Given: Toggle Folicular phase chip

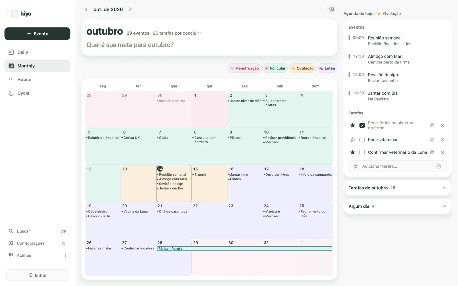Looking at the screenshot, I should click(x=275, y=68).
